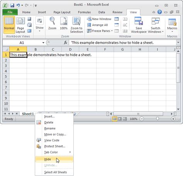Click the Unhide window icon in ribbon
The image size is (183, 176).
117,31
